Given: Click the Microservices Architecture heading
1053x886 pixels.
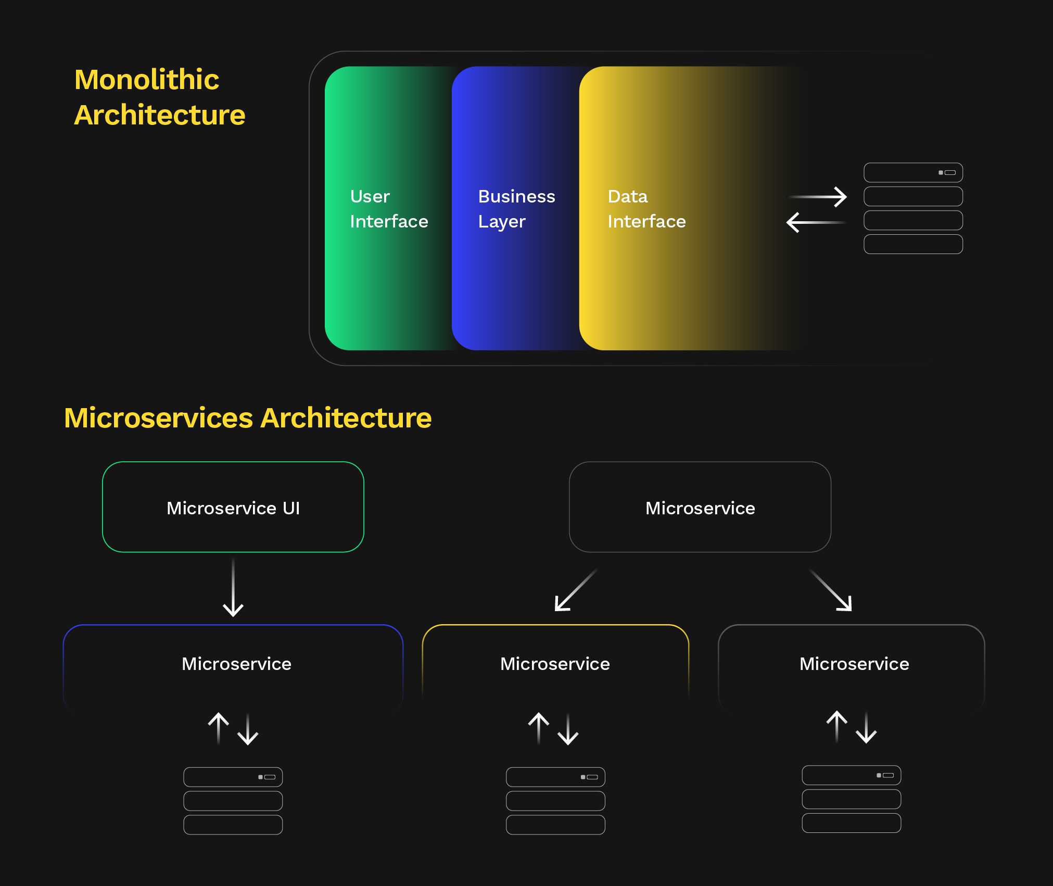Looking at the screenshot, I should coord(248,418).
